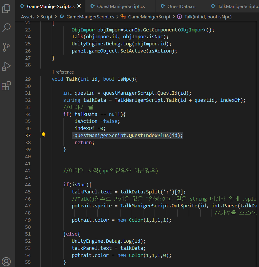Click 'void Talk' method signature

pyautogui.click(x=95, y=79)
